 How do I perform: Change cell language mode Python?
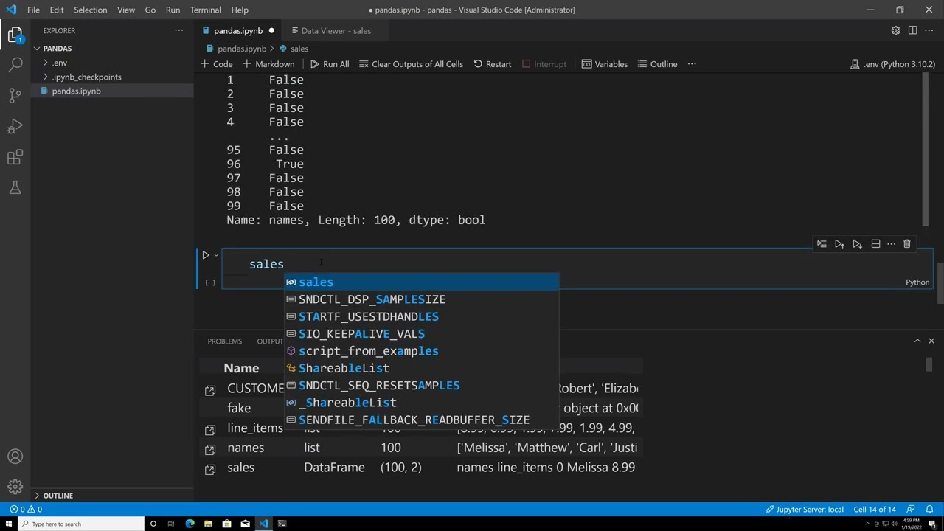point(917,282)
